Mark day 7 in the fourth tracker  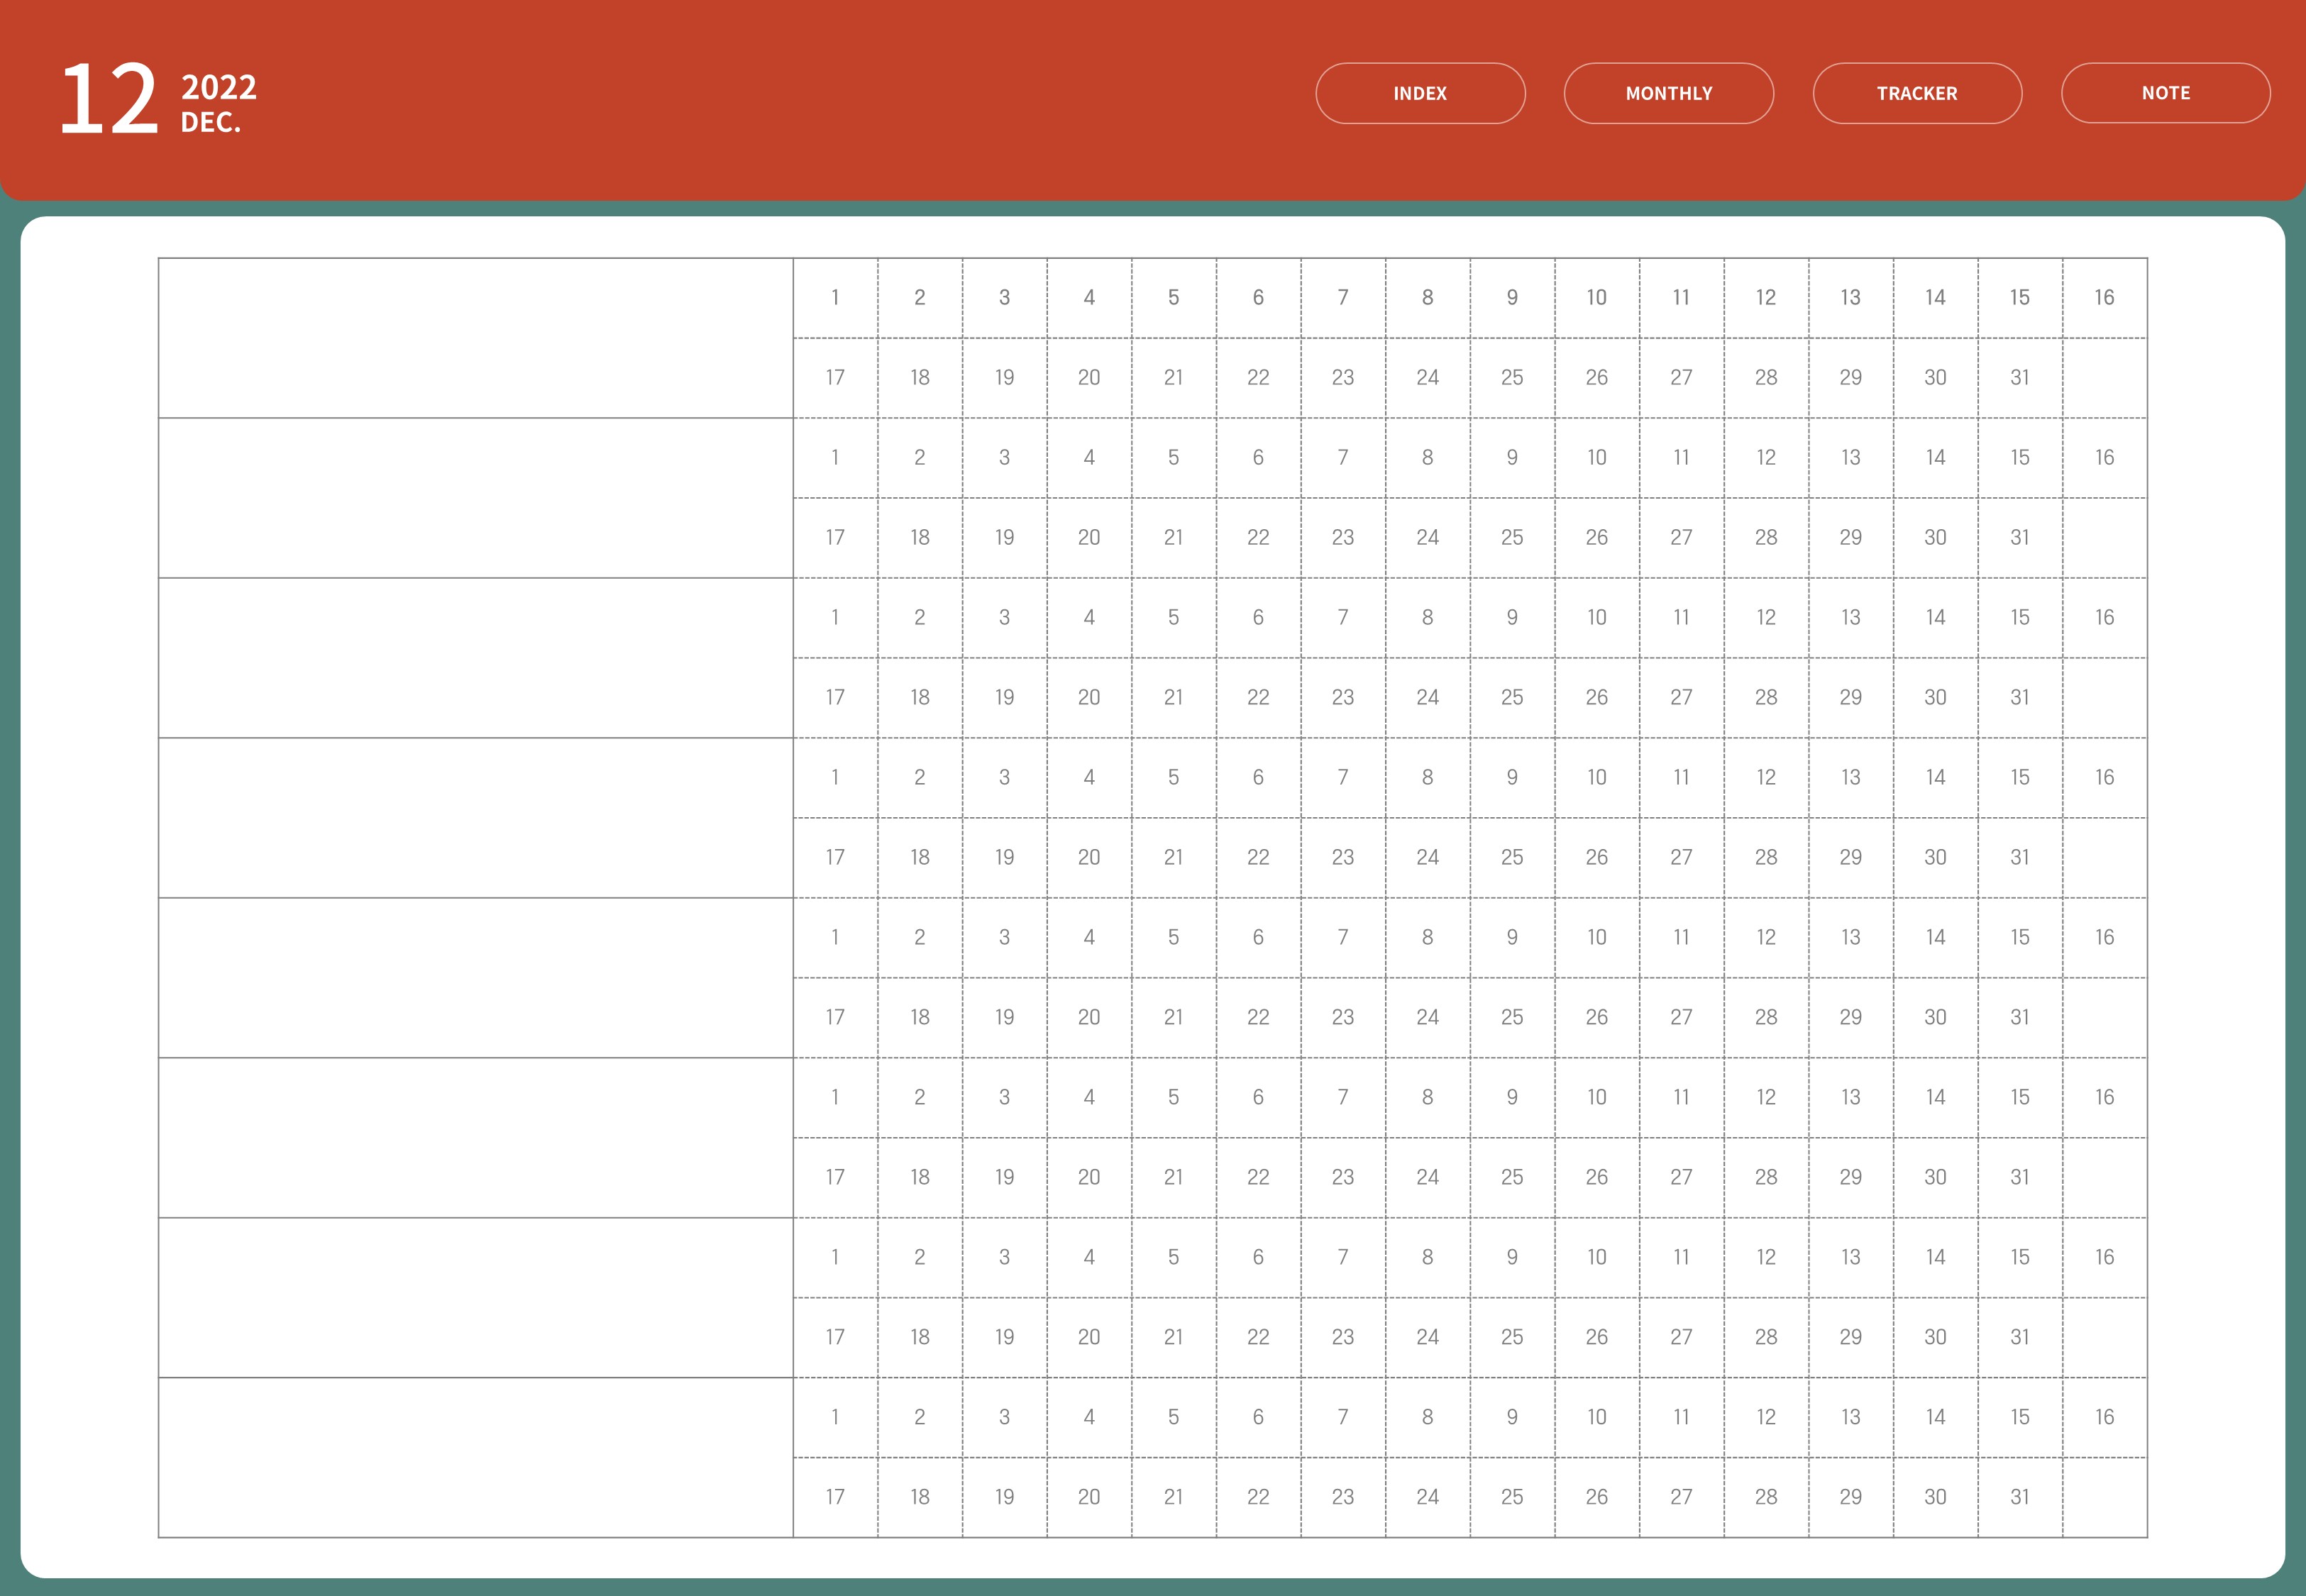pyautogui.click(x=1343, y=778)
